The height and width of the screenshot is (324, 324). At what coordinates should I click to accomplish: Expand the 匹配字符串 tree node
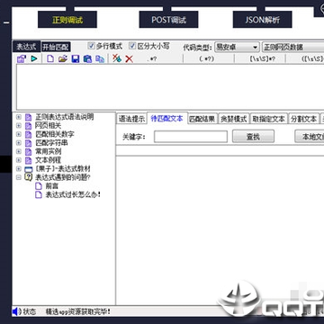[19, 143]
